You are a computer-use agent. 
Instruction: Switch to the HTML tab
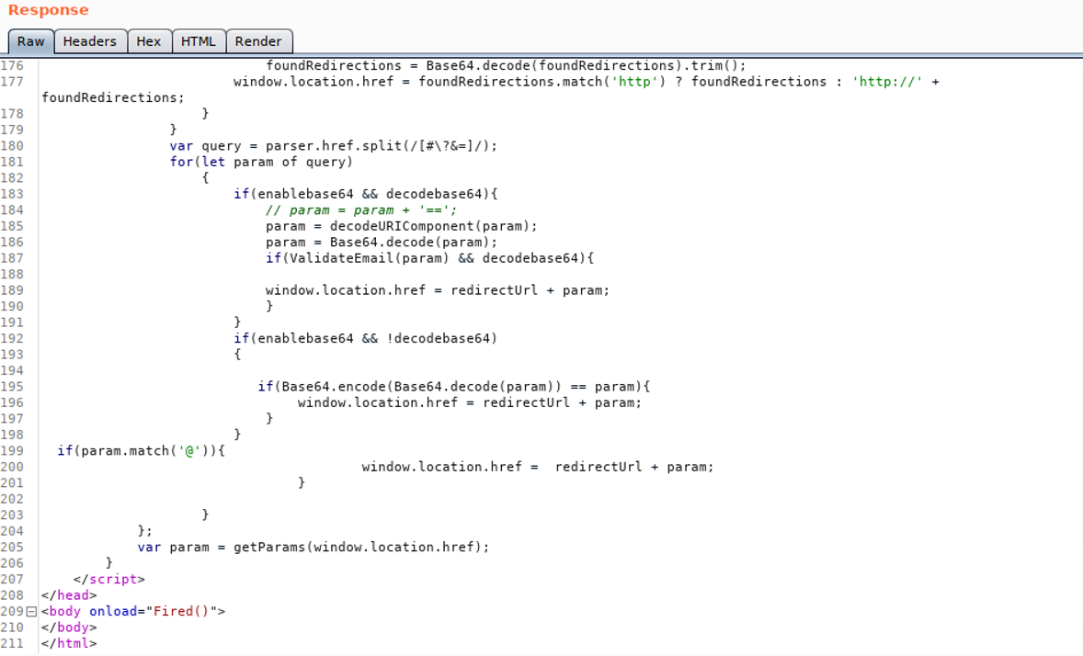pos(199,41)
